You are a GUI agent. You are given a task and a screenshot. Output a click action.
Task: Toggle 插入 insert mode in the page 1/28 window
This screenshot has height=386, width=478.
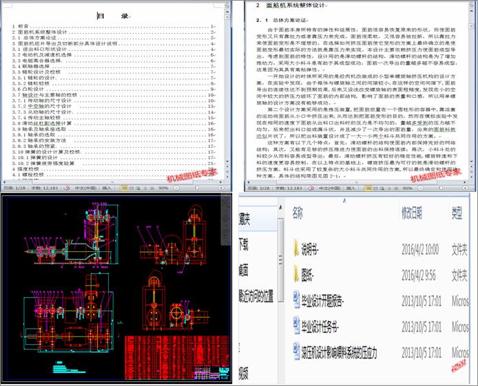point(107,188)
